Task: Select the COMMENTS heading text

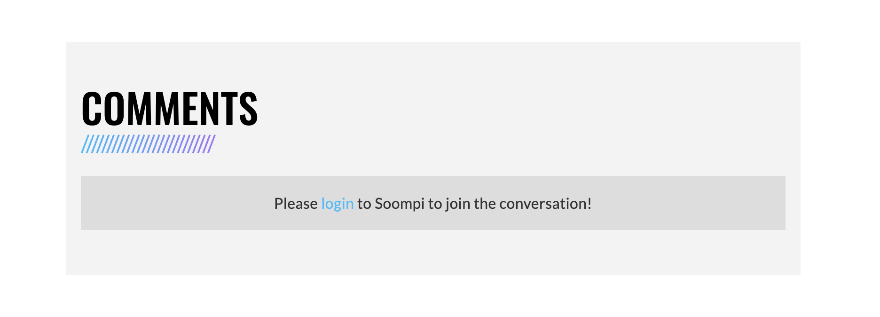Action: [x=169, y=109]
